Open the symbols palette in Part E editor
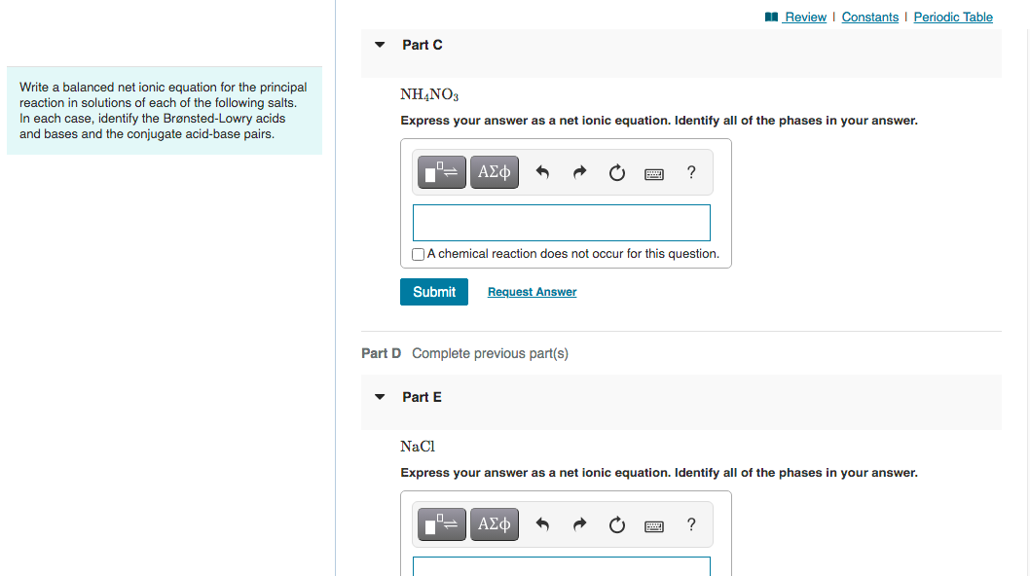The image size is (1030, 576). (494, 524)
